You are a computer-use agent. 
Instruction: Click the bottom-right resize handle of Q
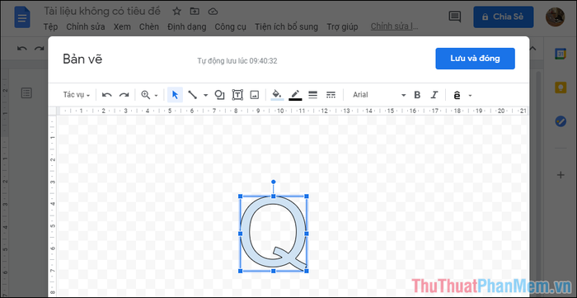[307, 271]
